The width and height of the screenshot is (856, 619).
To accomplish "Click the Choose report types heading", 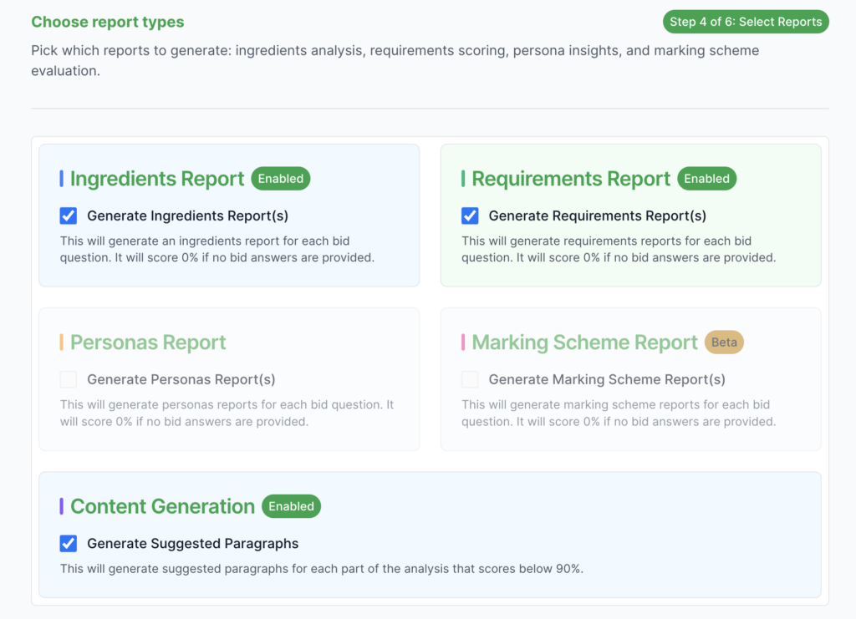I will [108, 23].
